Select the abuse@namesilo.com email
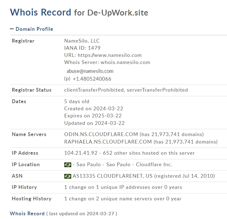The width and height of the screenshot is (227, 219). 90,71
